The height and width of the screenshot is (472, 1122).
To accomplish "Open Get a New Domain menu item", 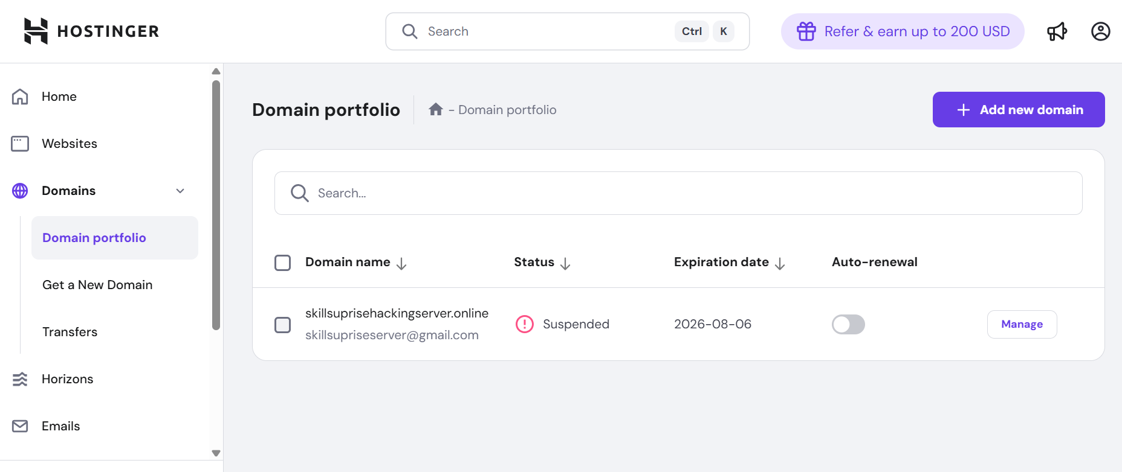I will click(x=97, y=285).
